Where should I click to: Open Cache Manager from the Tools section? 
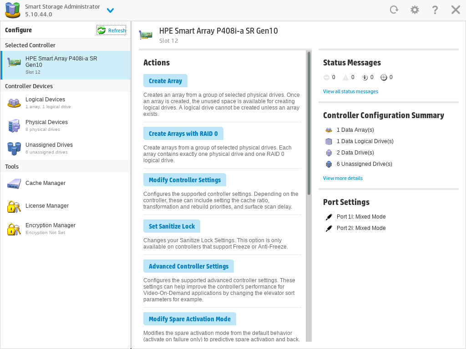pyautogui.click(x=14, y=183)
